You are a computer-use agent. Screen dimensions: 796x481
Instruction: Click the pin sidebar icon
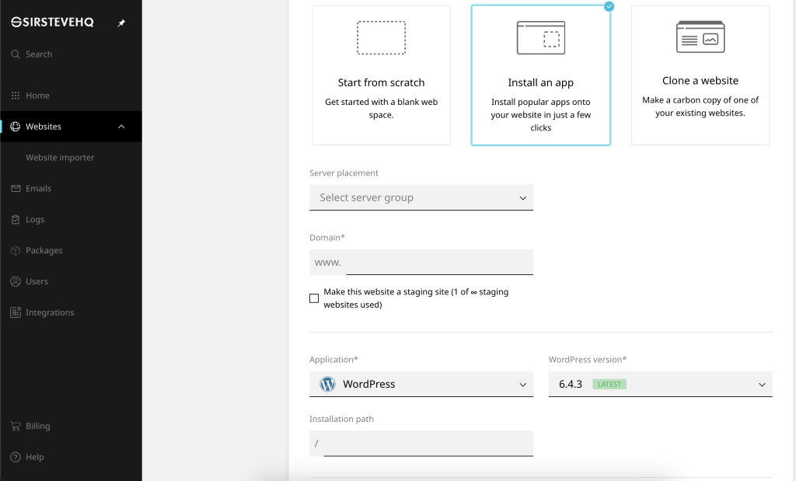[121, 23]
